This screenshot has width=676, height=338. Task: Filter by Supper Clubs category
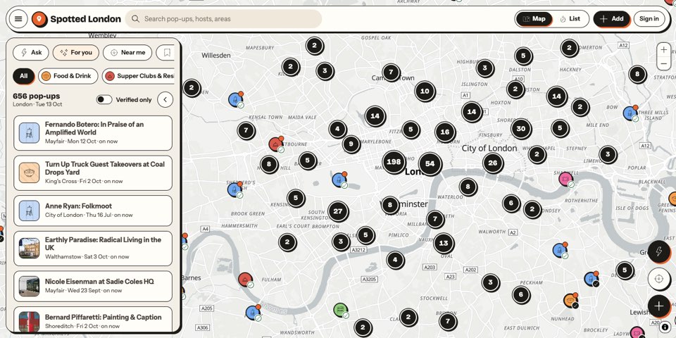(138, 76)
